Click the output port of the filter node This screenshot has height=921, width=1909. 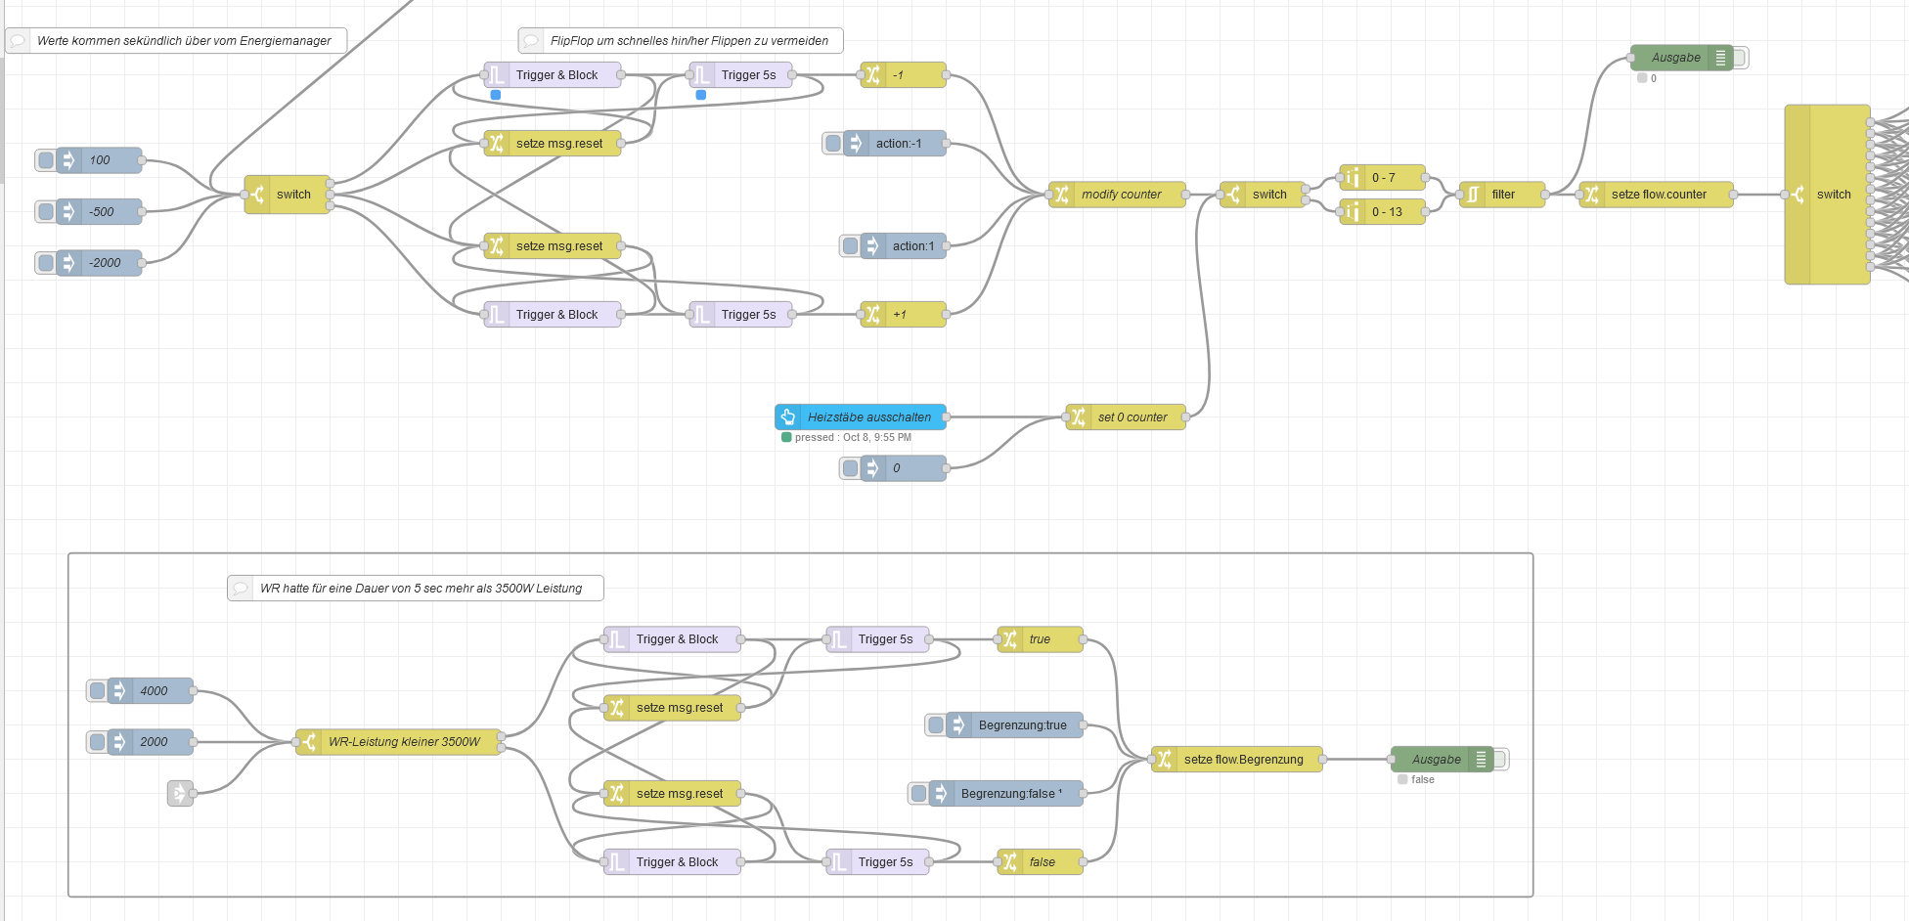pyautogui.click(x=1545, y=195)
